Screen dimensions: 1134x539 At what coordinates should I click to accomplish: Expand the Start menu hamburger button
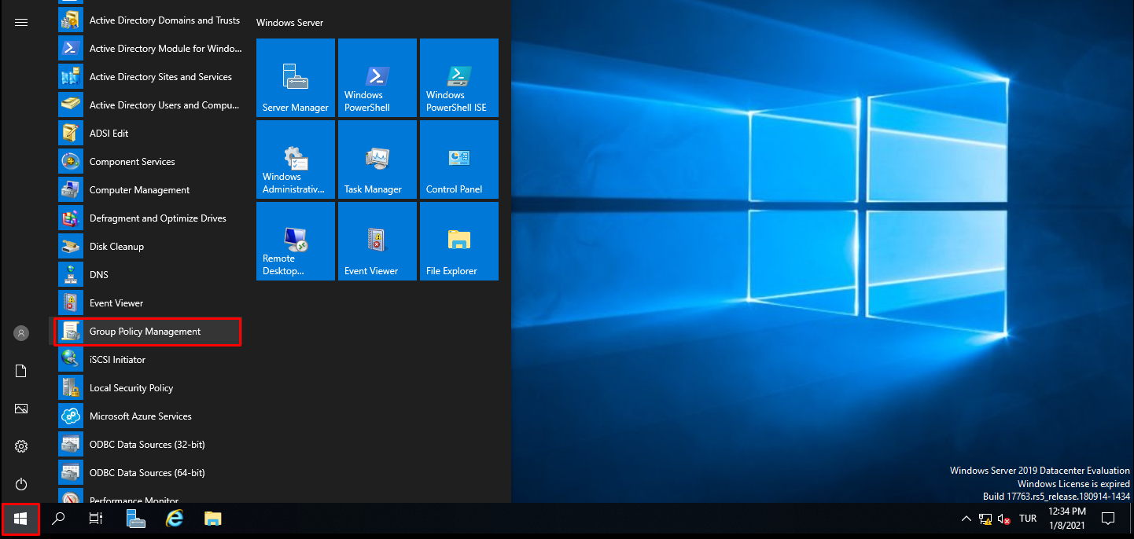pos(21,22)
